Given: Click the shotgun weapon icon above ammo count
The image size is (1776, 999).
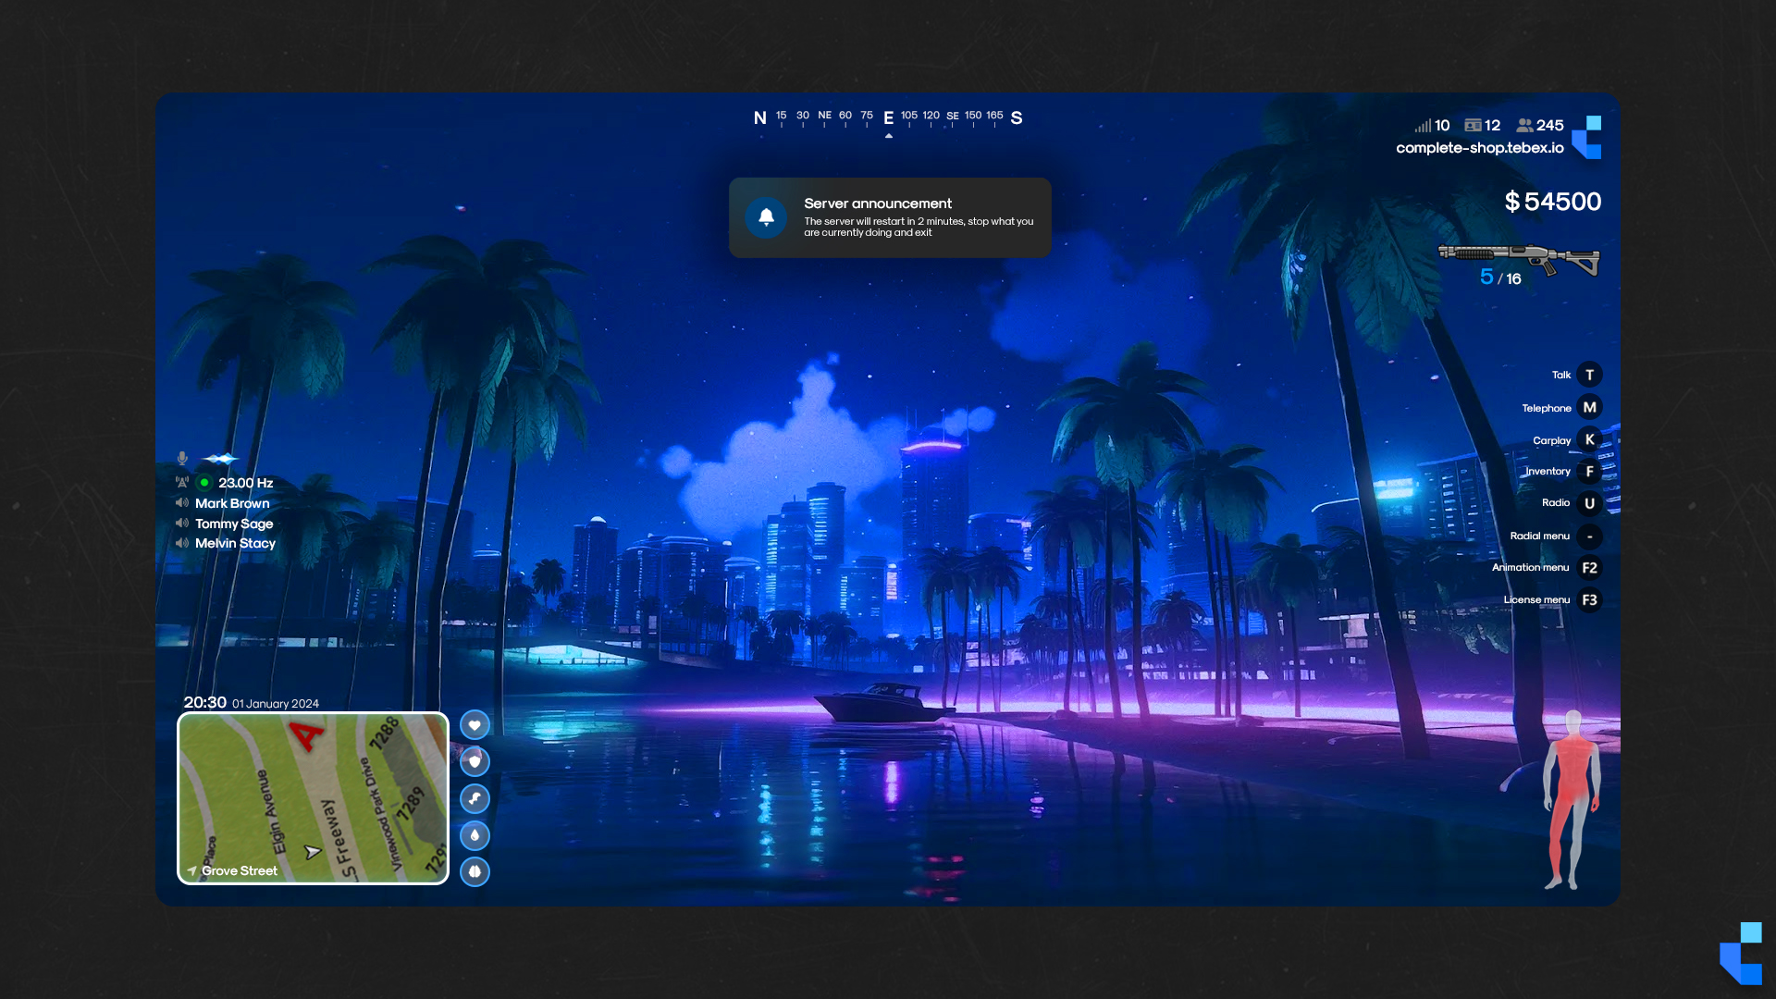Looking at the screenshot, I should click(x=1520, y=260).
